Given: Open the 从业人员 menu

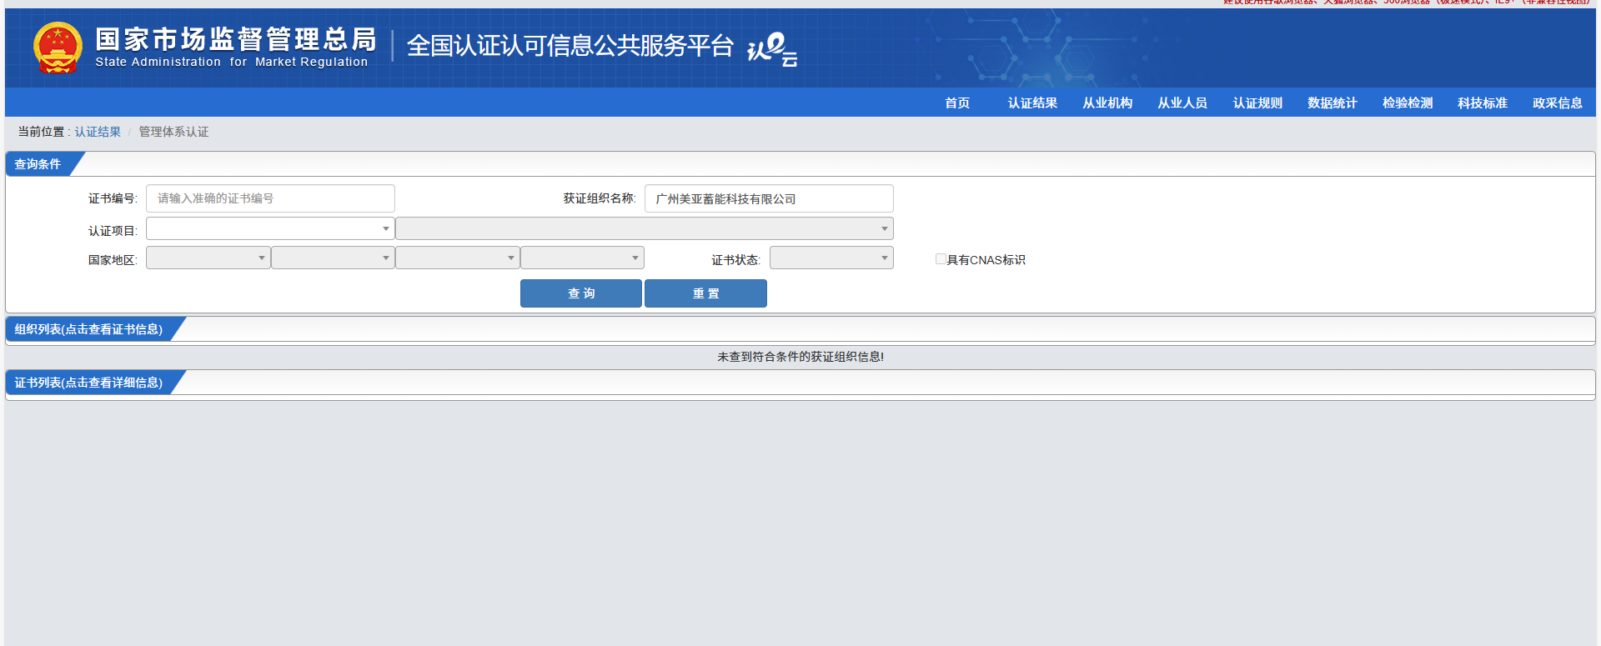Looking at the screenshot, I should tap(1182, 103).
